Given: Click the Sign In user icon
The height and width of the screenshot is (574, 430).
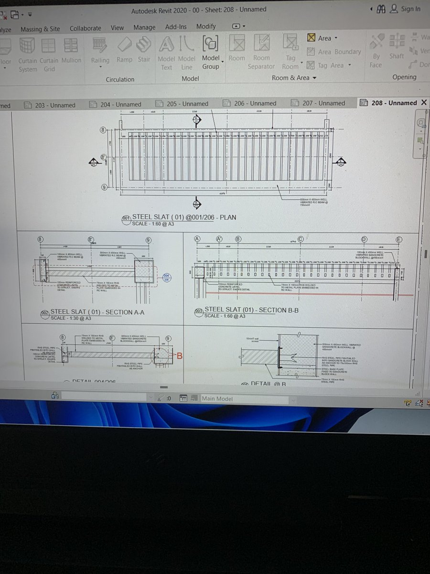Looking at the screenshot, I should [394, 9].
